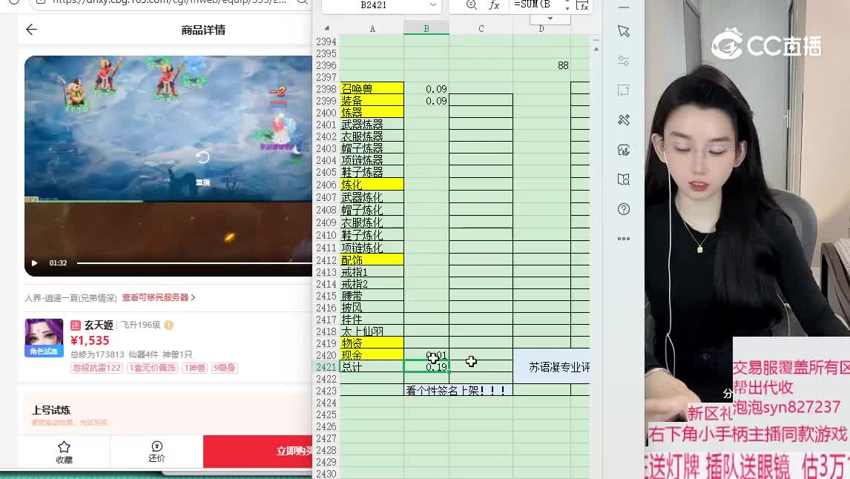Screen dimensions: 850x479
Task: Choose the selection arrow tool in sidebar
Action: coord(624,31)
